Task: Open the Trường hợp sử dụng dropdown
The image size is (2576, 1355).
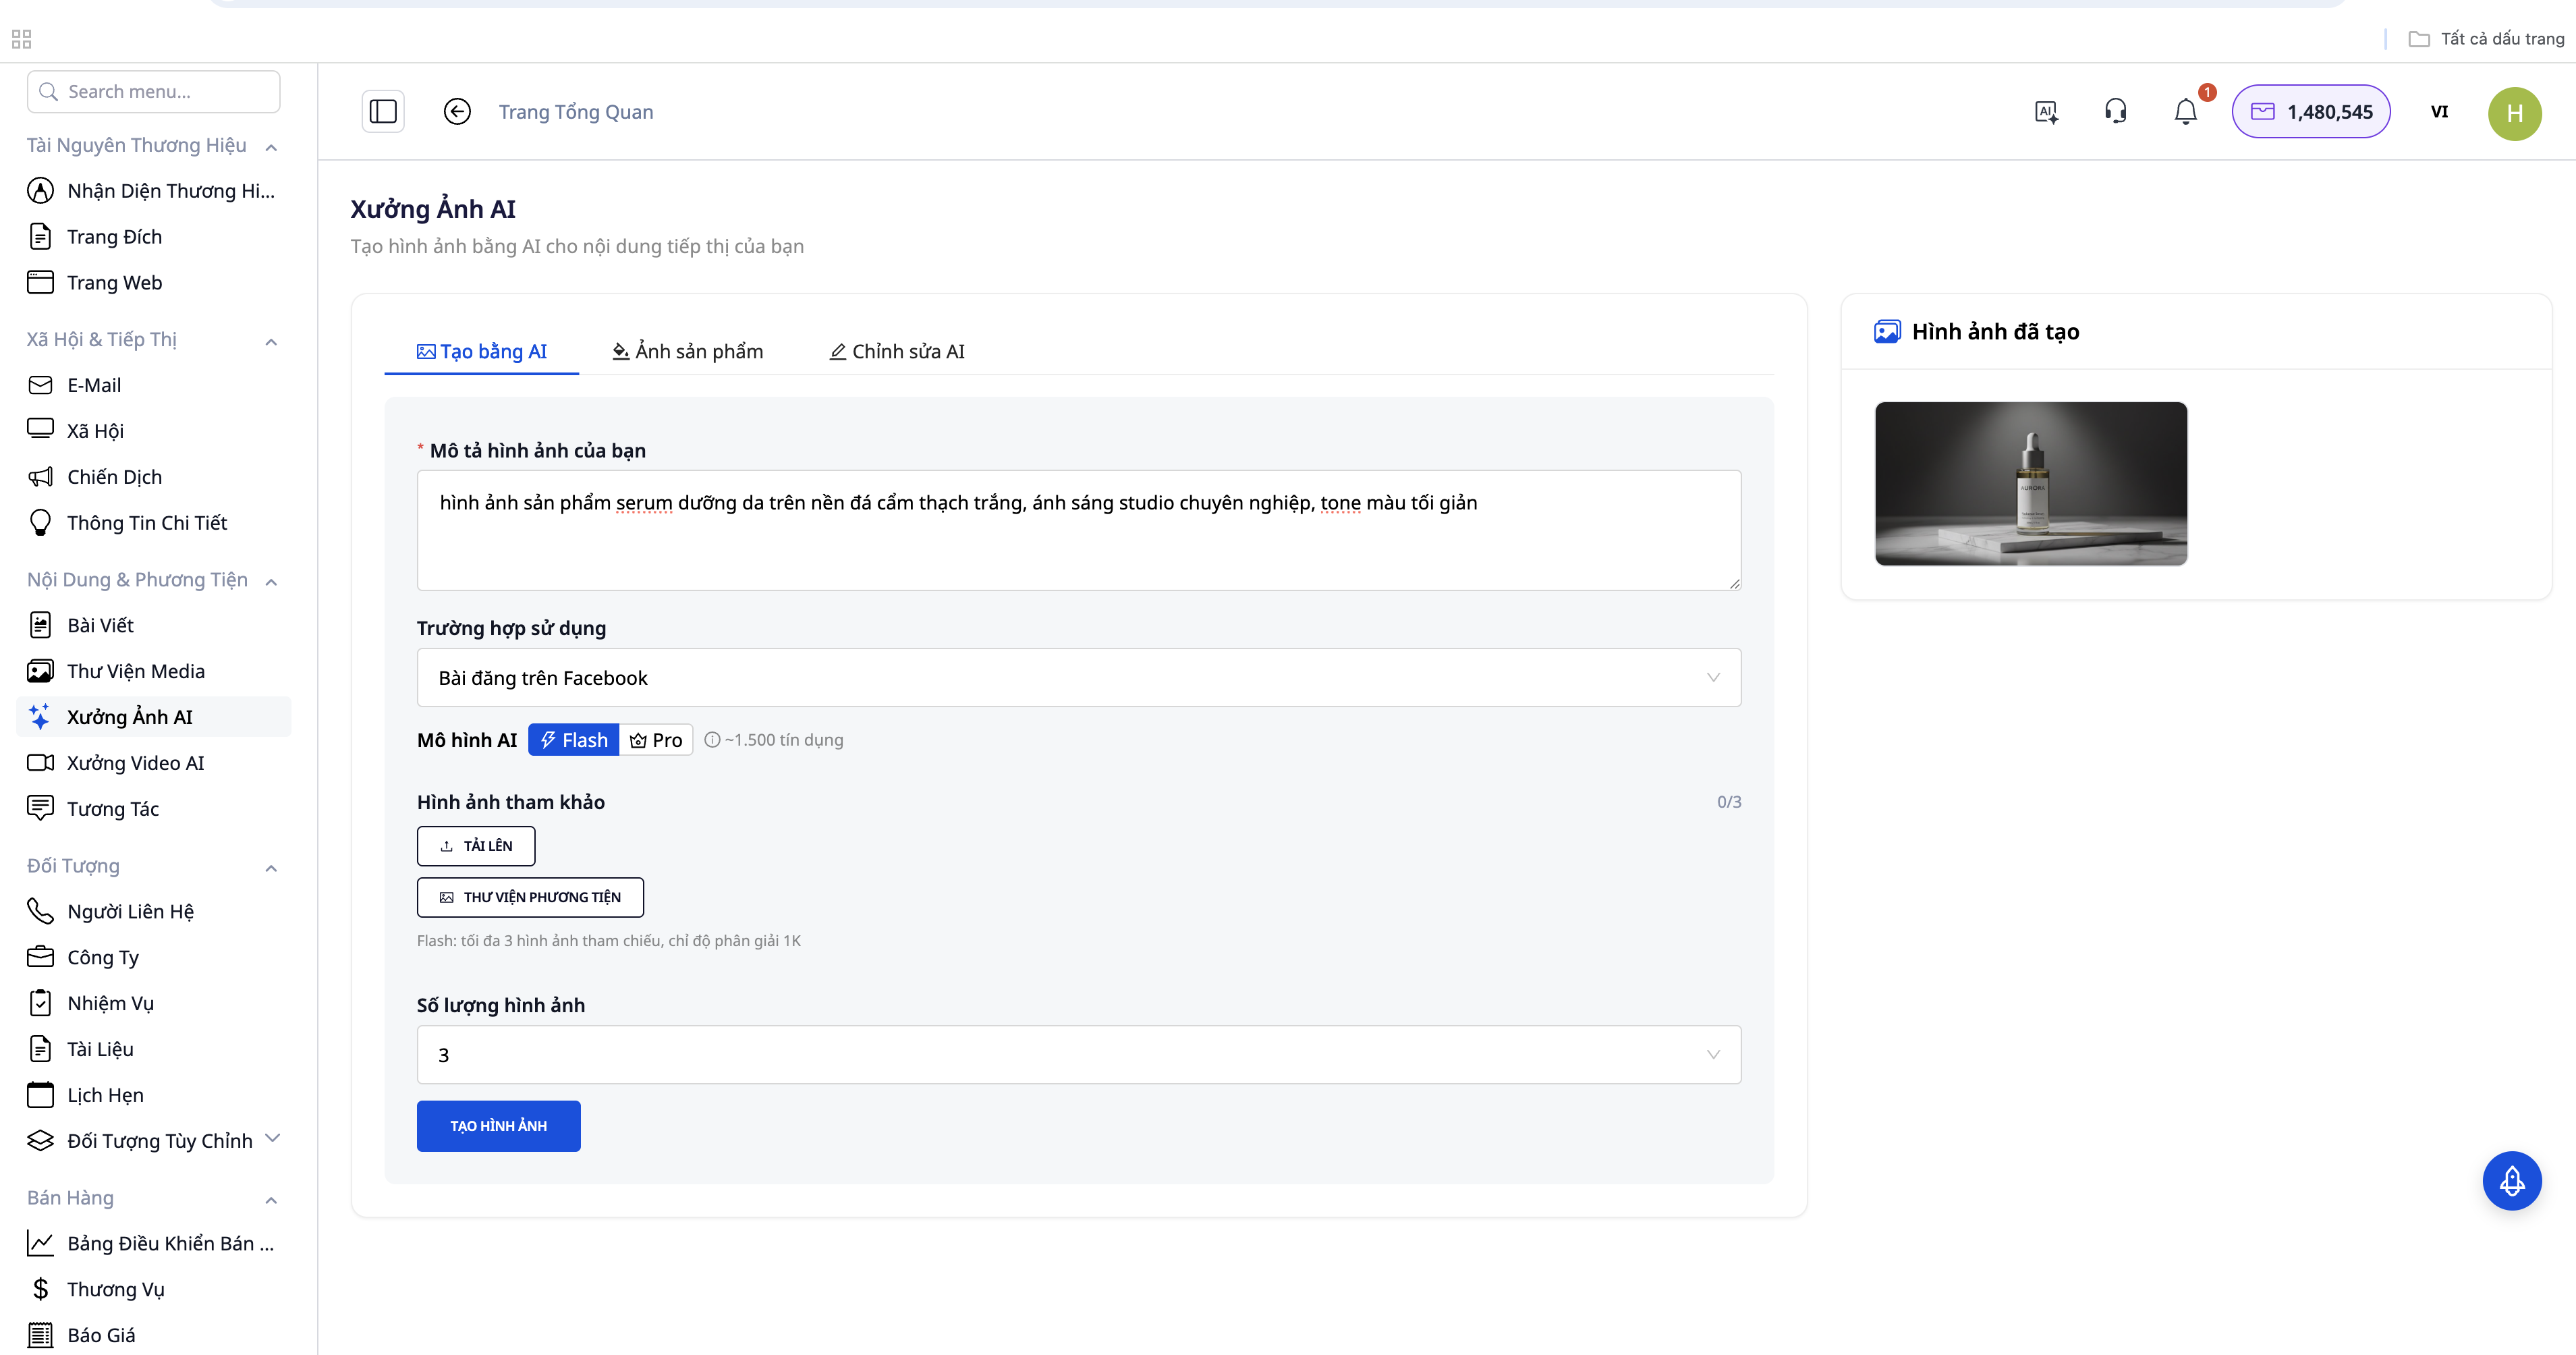Action: pyautogui.click(x=1078, y=678)
